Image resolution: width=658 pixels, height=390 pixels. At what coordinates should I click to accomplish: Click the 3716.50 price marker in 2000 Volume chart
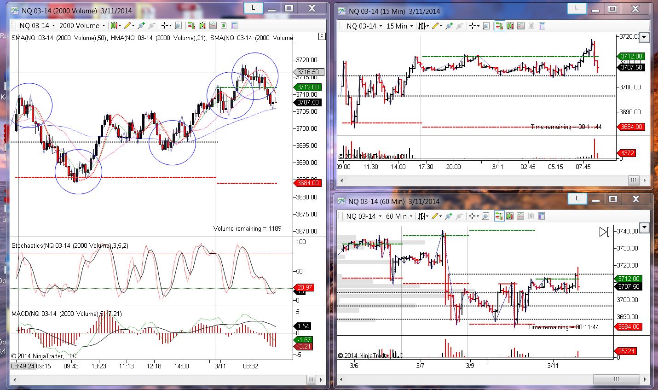308,72
